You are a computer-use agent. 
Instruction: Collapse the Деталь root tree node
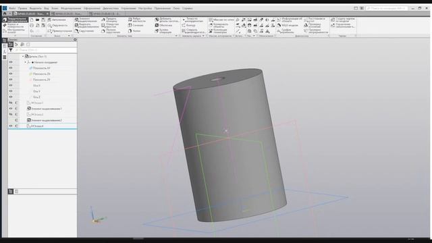[x=23, y=57]
